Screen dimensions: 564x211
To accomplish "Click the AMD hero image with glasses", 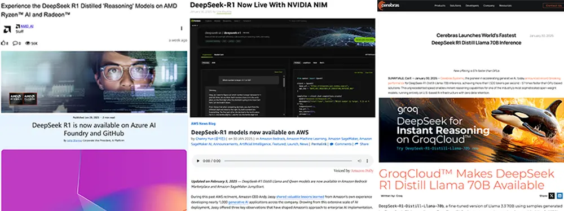I will click(x=94, y=82).
